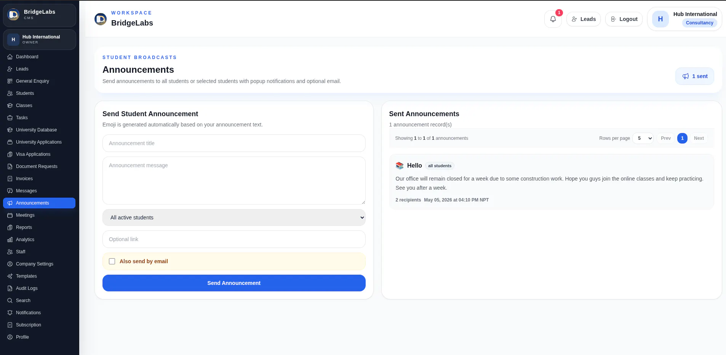Click the Announcement message text area

(x=234, y=181)
